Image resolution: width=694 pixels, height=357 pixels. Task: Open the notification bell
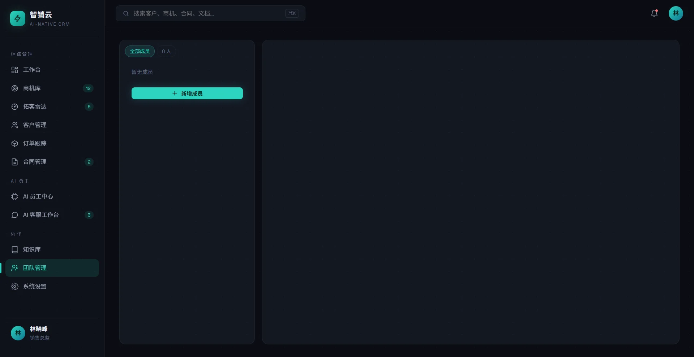pyautogui.click(x=654, y=13)
